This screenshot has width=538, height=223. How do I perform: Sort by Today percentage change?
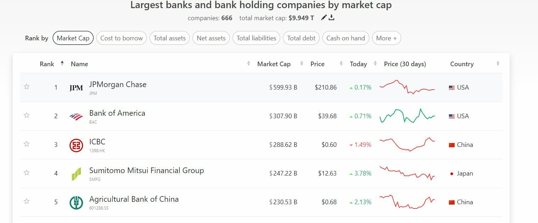[358, 64]
